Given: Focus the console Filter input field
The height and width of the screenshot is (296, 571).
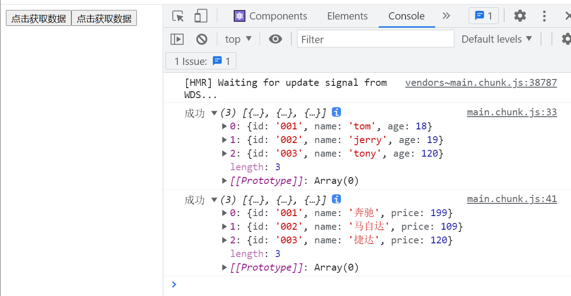Looking at the screenshot, I should (375, 39).
